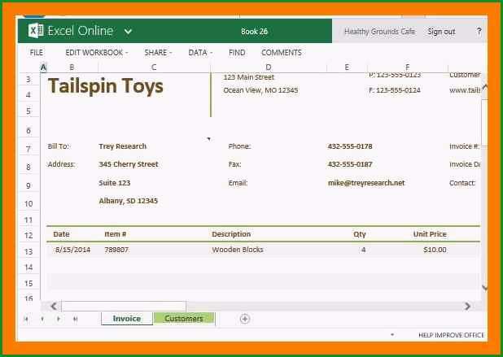
Task: Select column C header
Action: tap(154, 67)
